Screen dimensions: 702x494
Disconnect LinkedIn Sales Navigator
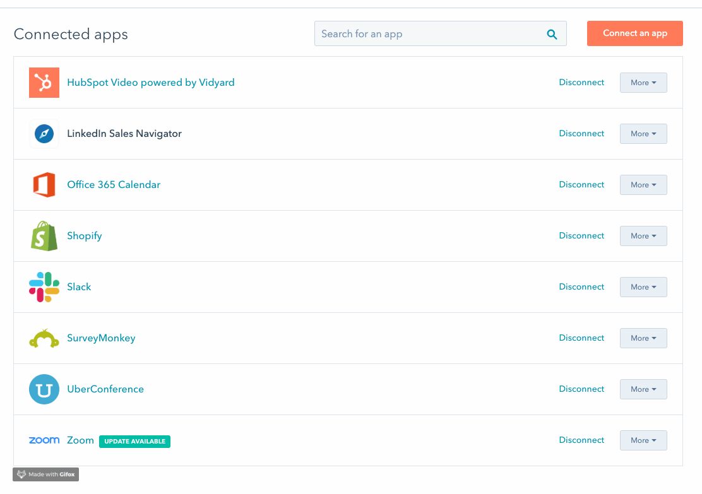click(581, 133)
